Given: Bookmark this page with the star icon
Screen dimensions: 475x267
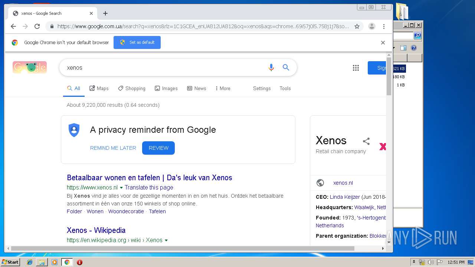Looking at the screenshot, I should [x=357, y=26].
